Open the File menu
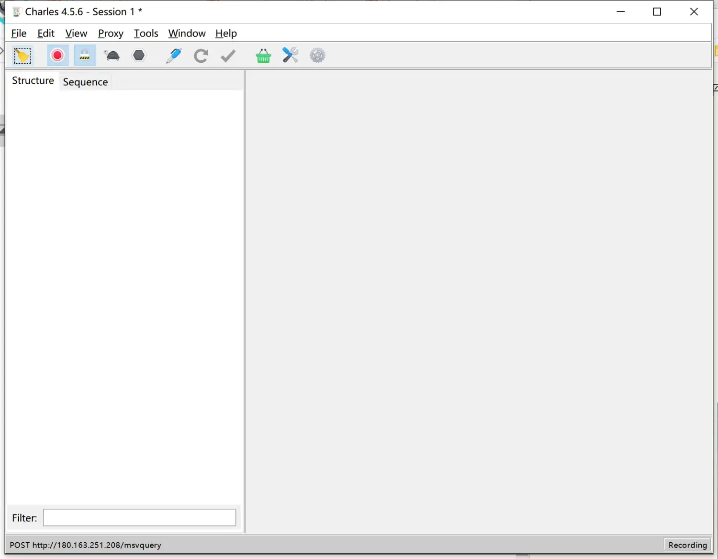Screen dimensions: 718x559 (19, 33)
